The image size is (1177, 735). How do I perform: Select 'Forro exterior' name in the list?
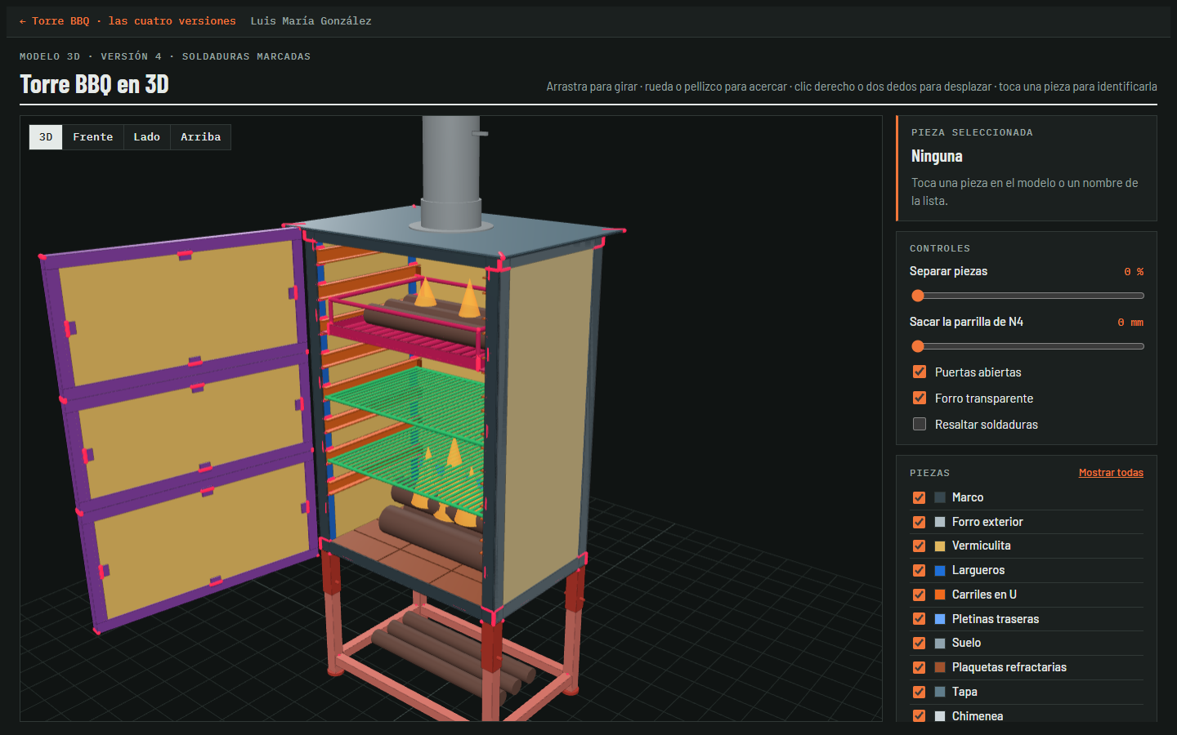(x=987, y=522)
